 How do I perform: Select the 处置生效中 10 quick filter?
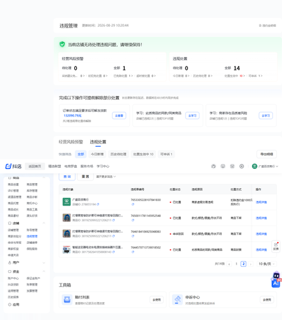tap(143, 154)
